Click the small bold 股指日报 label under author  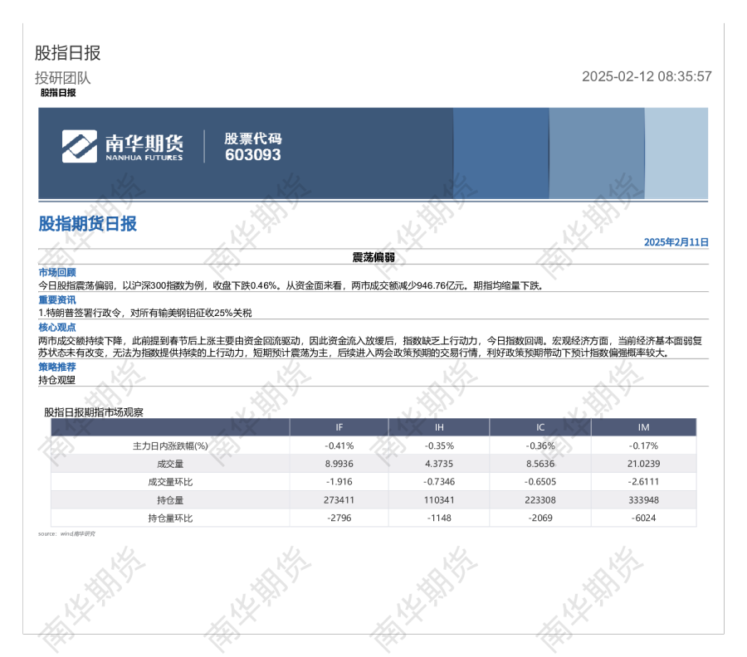[58, 93]
